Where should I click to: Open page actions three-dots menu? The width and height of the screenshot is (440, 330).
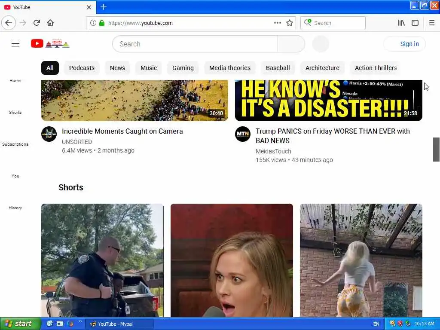point(277,23)
